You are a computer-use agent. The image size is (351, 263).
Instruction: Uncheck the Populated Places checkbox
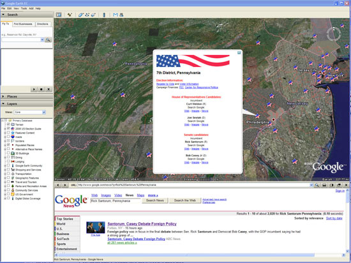[8, 145]
